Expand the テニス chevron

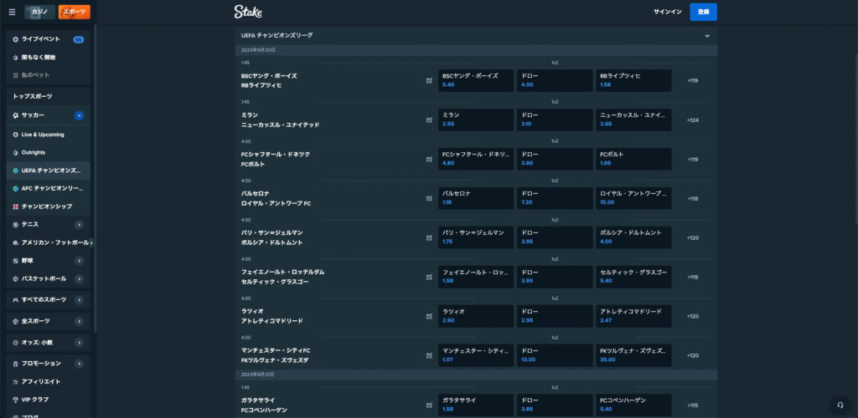coord(79,225)
